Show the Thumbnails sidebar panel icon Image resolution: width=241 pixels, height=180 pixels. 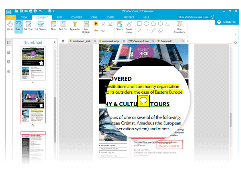pos(8,43)
